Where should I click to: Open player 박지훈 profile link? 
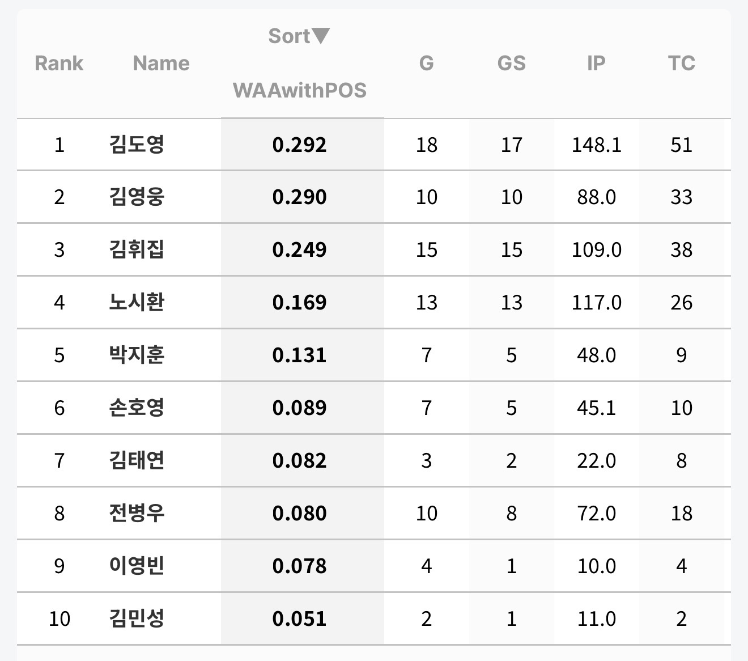(137, 355)
